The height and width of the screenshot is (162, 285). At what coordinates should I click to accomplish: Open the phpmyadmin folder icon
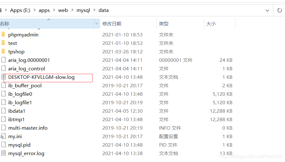click(3, 35)
